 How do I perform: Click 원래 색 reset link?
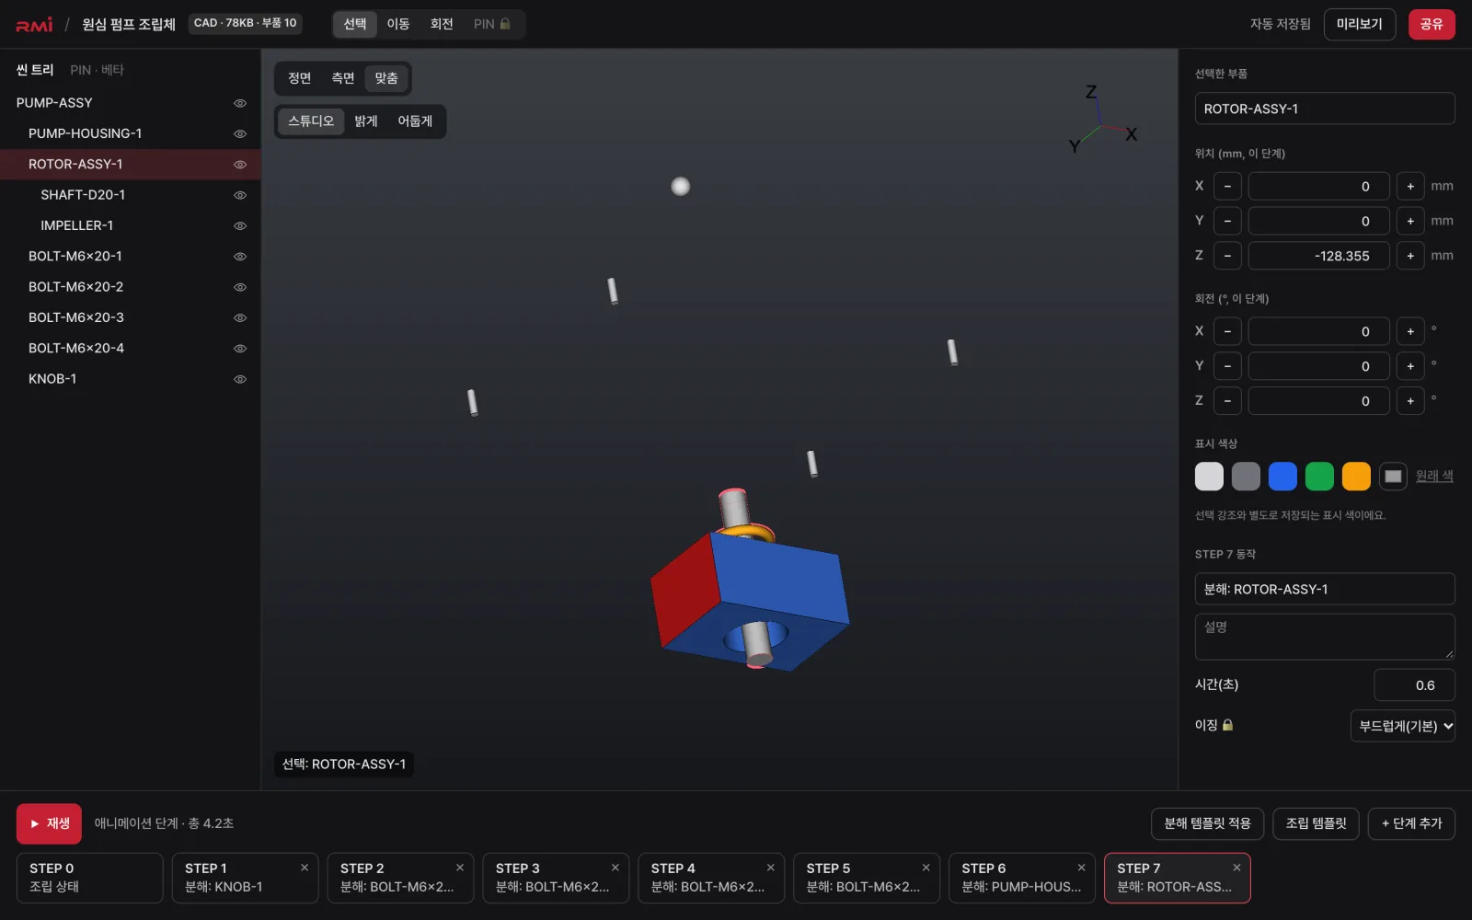pyautogui.click(x=1434, y=476)
